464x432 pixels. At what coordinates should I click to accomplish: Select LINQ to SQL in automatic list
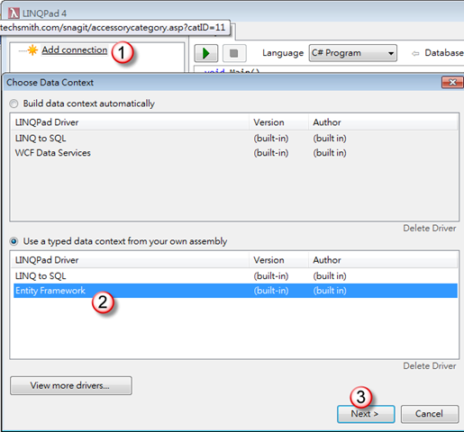[235, 139]
